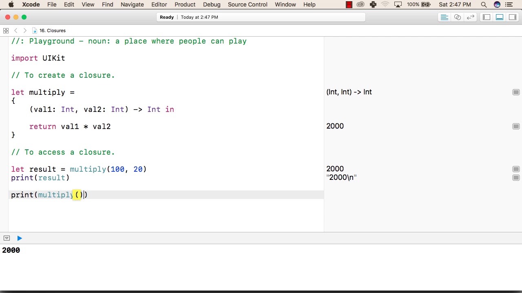Open the plus-shaped status menu icon

click(373, 4)
